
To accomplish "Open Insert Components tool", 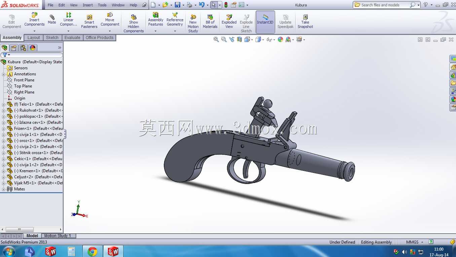I will [x=34, y=20].
